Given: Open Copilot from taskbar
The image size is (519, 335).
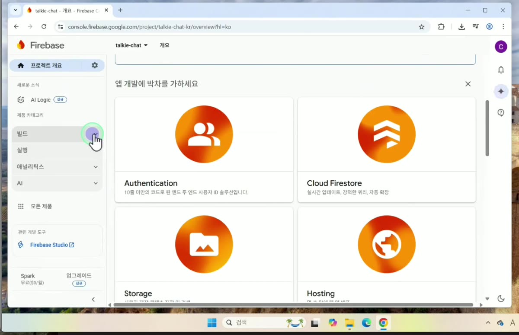Looking at the screenshot, I should pos(332,323).
